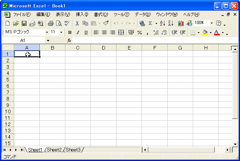This screenshot has width=240, height=161.
Task: Increase the indent
Action: (182, 32)
